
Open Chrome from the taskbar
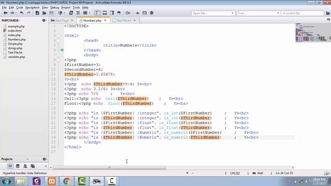(x=67, y=181)
